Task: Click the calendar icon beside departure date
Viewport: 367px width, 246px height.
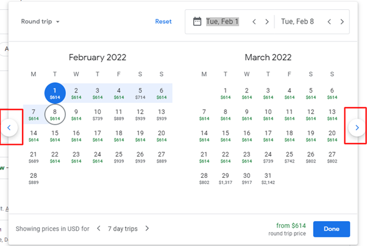Action: [197, 21]
